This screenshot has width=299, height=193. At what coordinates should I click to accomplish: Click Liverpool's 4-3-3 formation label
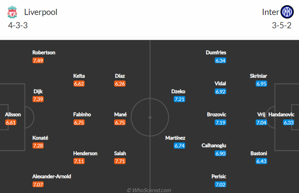(18, 25)
